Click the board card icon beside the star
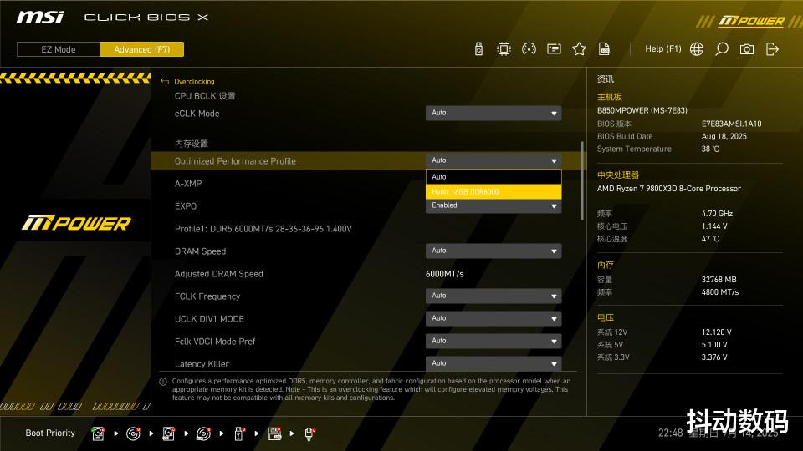The width and height of the screenshot is (803, 451). tap(554, 49)
